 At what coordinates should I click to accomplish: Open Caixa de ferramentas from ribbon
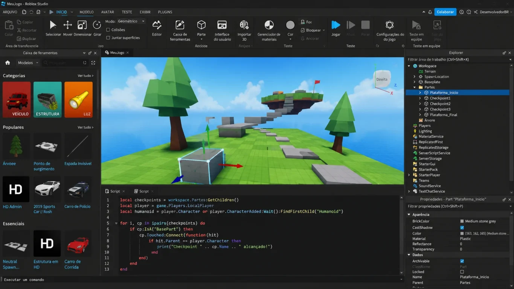180,30
